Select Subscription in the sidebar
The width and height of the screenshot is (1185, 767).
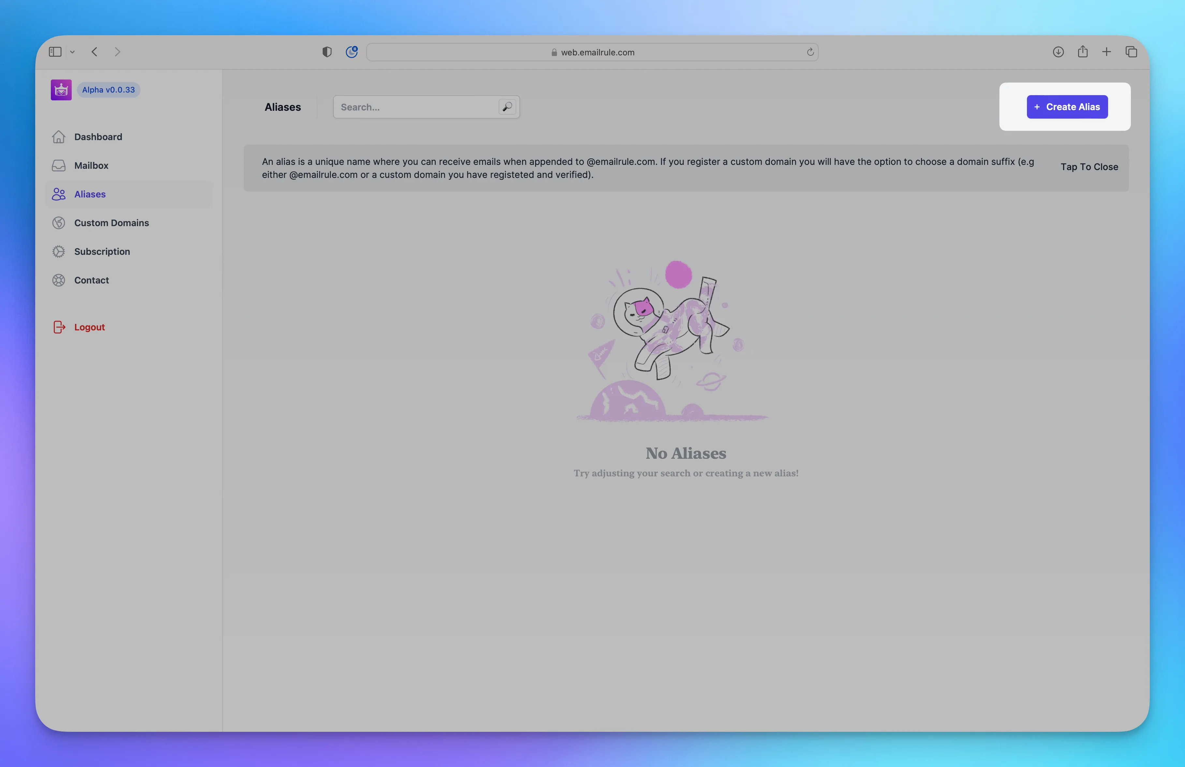pyautogui.click(x=102, y=251)
